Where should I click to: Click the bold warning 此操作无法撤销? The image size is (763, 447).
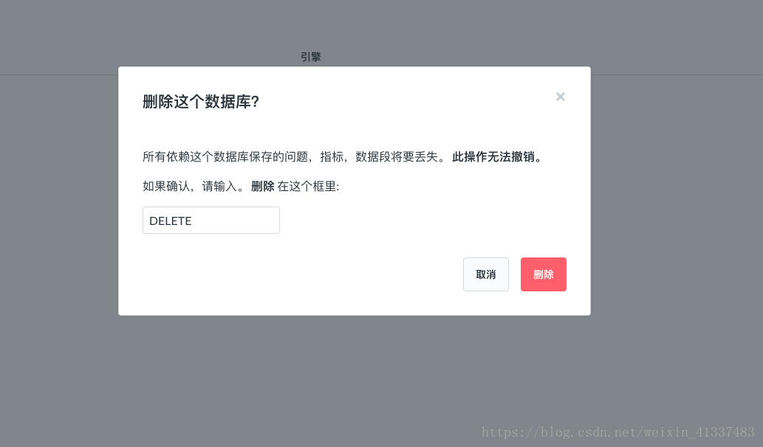point(493,157)
